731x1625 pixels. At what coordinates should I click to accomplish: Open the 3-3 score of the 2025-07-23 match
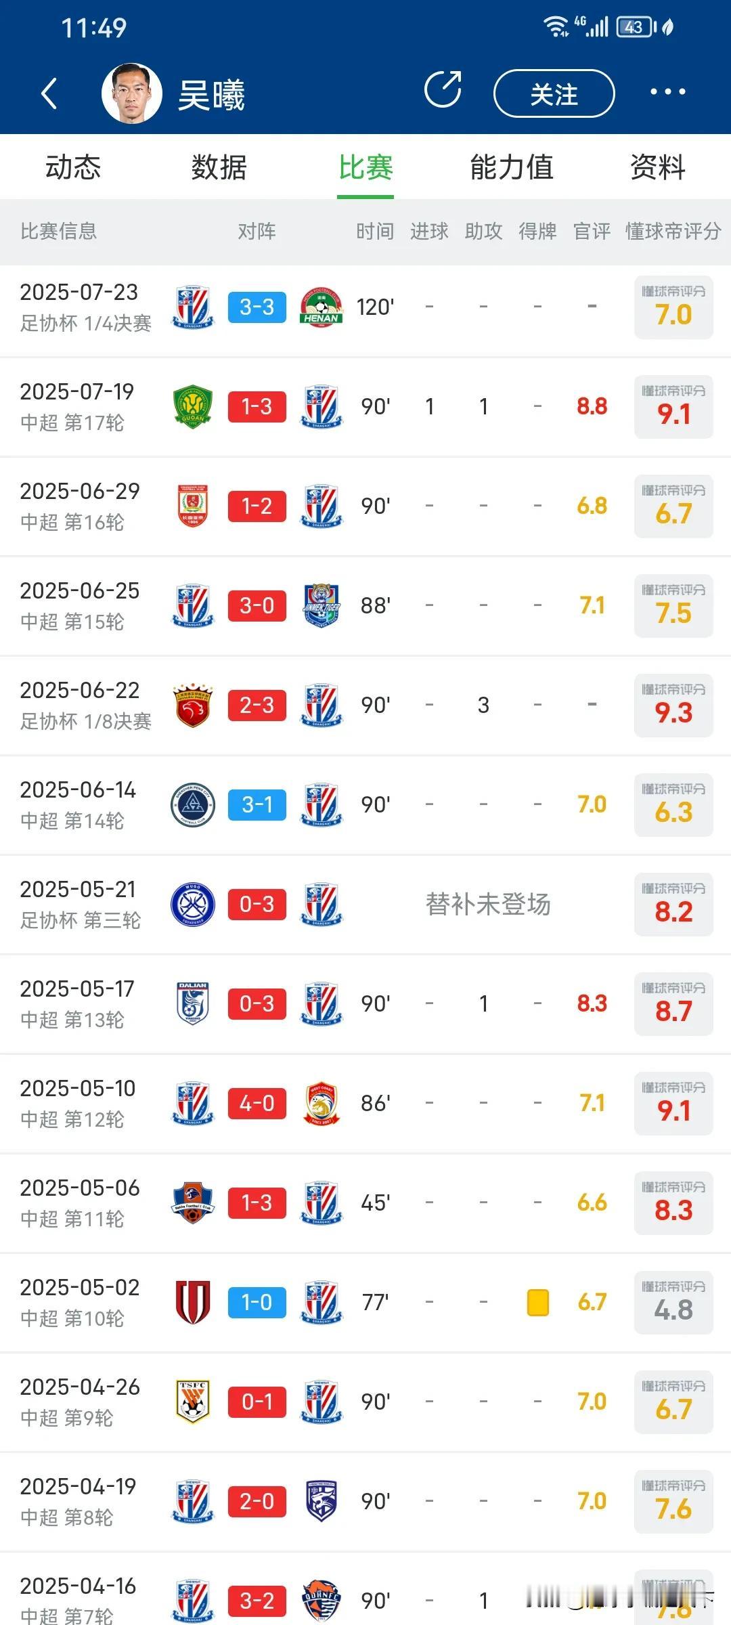coord(257,307)
